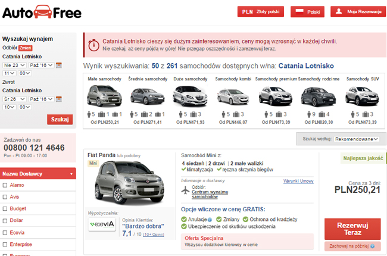387x256 pixels.
Task: Tick the Alamo supplier checkbox
Action: point(5,185)
